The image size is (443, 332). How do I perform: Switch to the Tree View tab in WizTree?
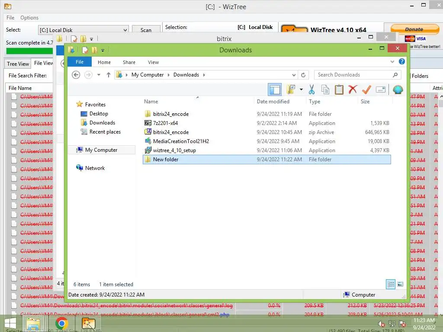click(x=18, y=64)
